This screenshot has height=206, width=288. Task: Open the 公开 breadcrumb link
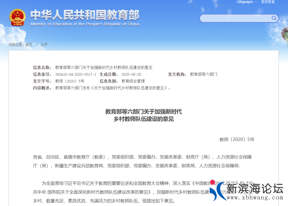click(x=44, y=45)
